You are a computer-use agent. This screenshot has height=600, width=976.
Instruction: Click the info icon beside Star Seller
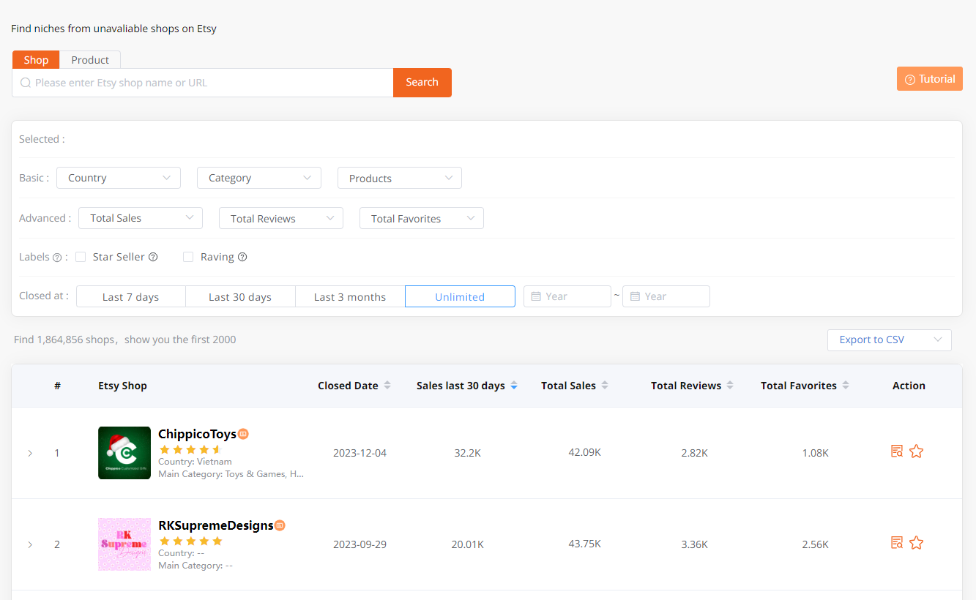pos(152,257)
